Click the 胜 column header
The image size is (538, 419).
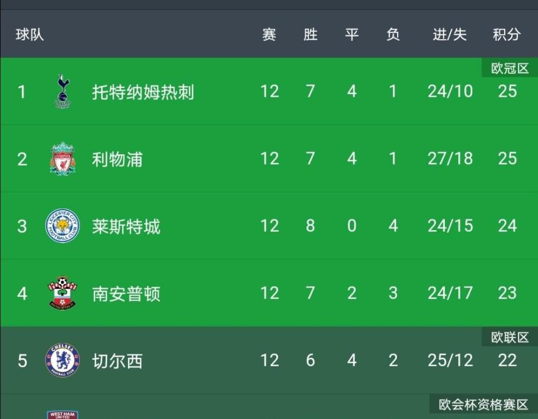click(x=310, y=35)
